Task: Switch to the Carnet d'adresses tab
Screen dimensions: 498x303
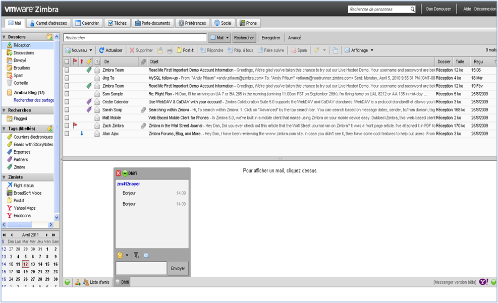Action: pos(48,23)
